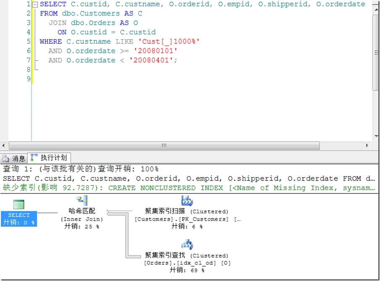Image resolution: width=380 pixels, height=281 pixels.
Task: Click the missing index hint (缺少索引) text
Action: [189, 188]
